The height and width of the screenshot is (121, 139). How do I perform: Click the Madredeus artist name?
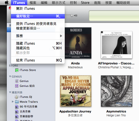pos(75,67)
